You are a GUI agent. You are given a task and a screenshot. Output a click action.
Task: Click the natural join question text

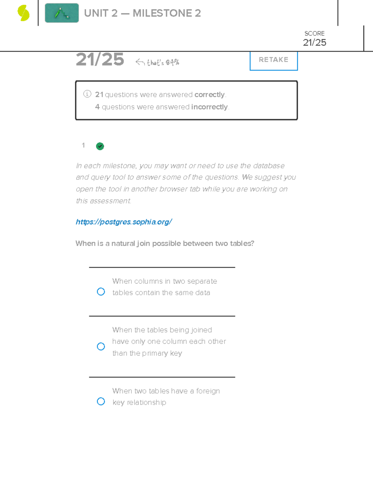(x=165, y=244)
